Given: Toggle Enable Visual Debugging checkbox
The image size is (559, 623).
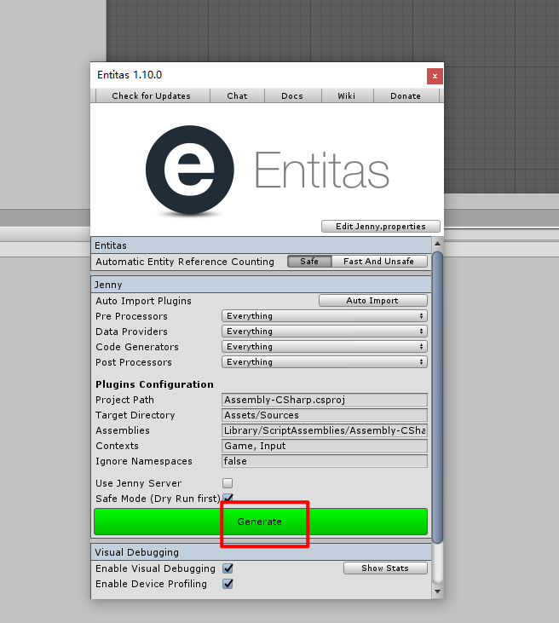Looking at the screenshot, I should tap(228, 568).
